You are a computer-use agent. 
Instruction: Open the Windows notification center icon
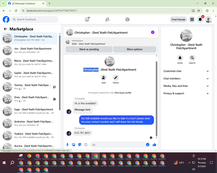click(211, 163)
